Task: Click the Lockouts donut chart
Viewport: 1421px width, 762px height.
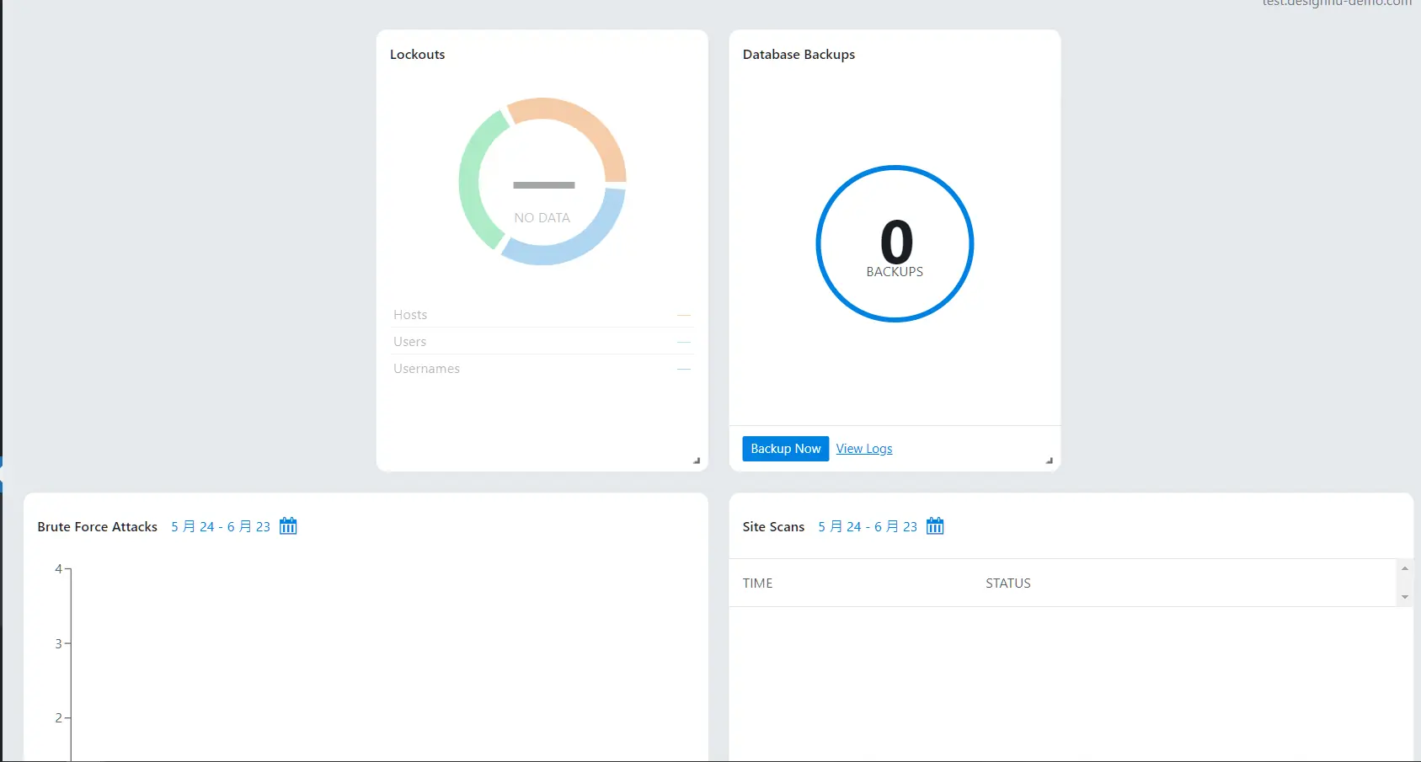Action: pos(542,181)
